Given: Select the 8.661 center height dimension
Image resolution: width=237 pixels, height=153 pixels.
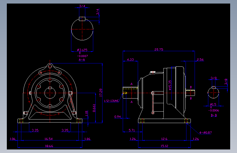Looking at the screenshot, I should pos(94,108).
